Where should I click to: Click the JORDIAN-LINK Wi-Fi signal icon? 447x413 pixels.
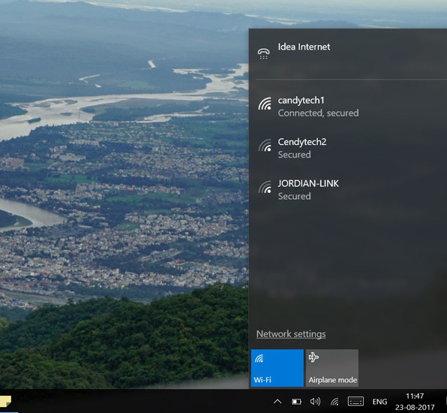pos(265,187)
